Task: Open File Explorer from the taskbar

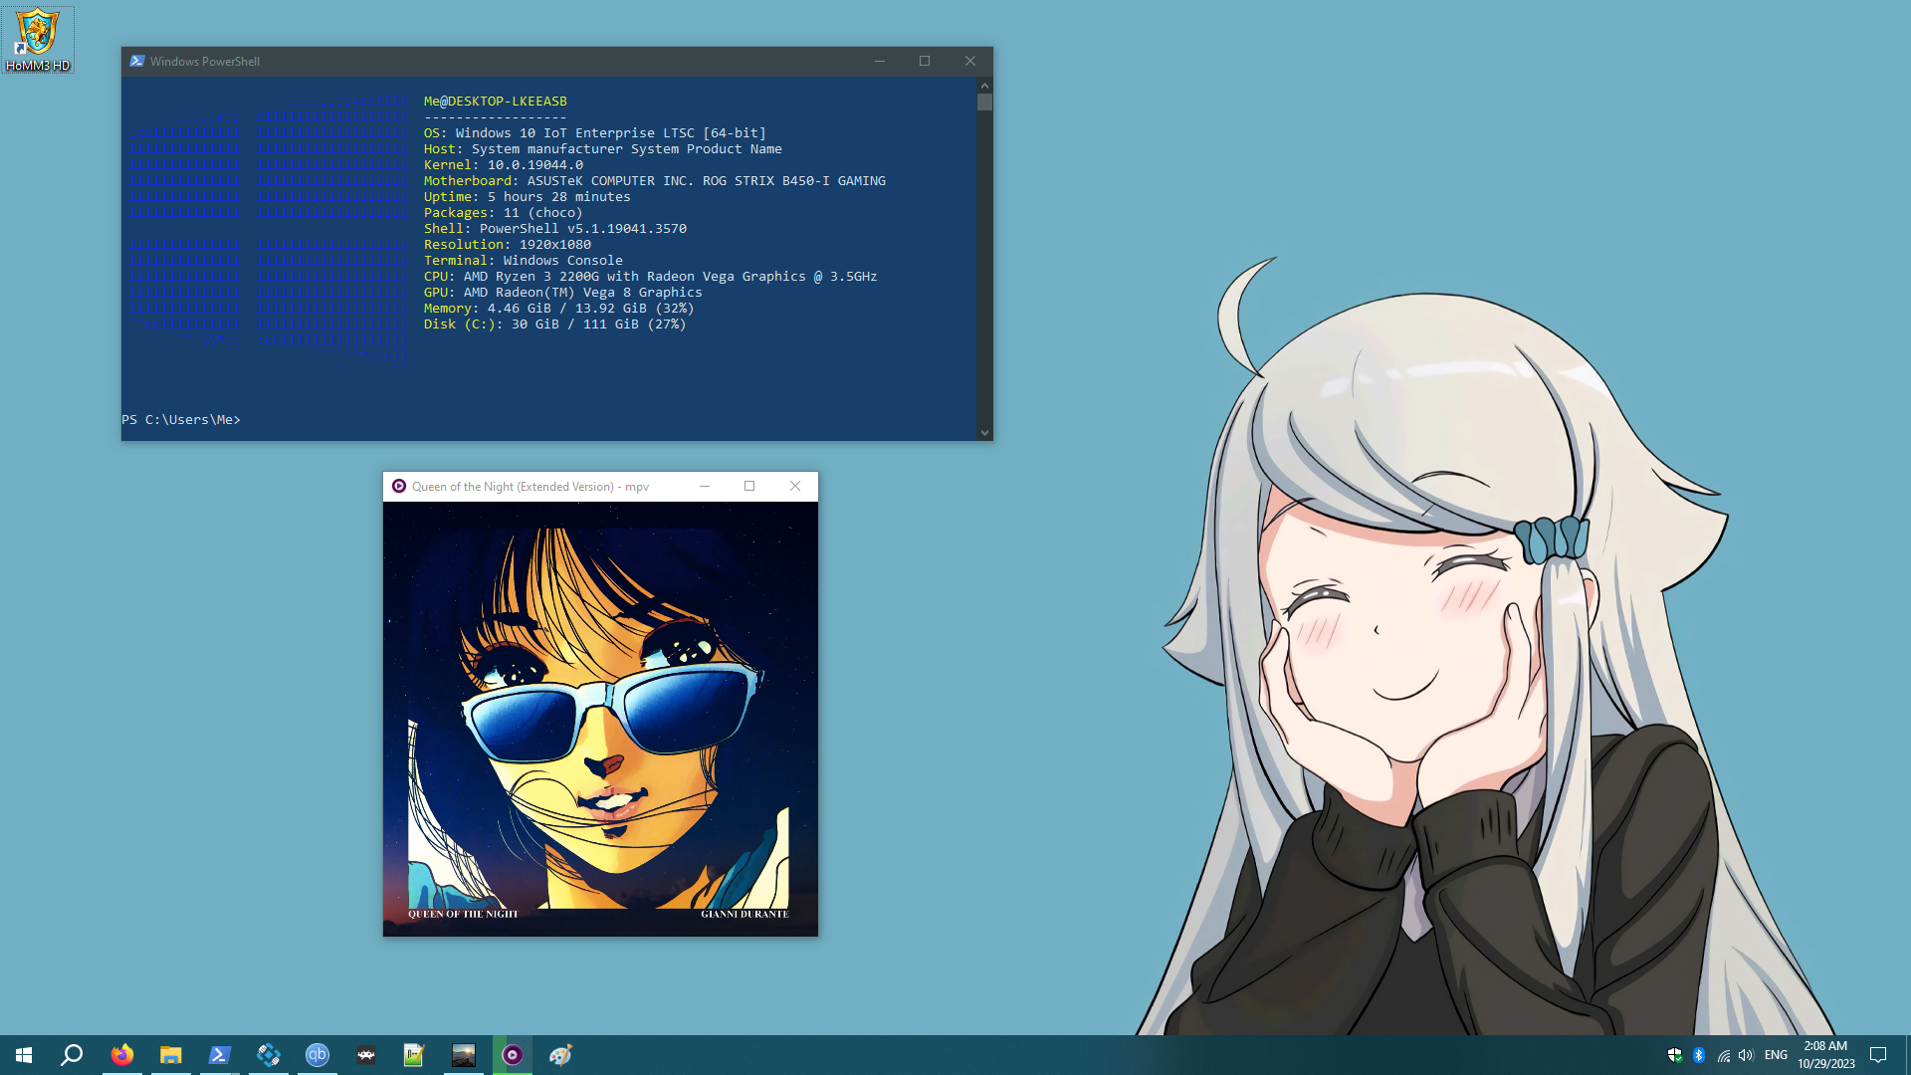Action: 171,1055
